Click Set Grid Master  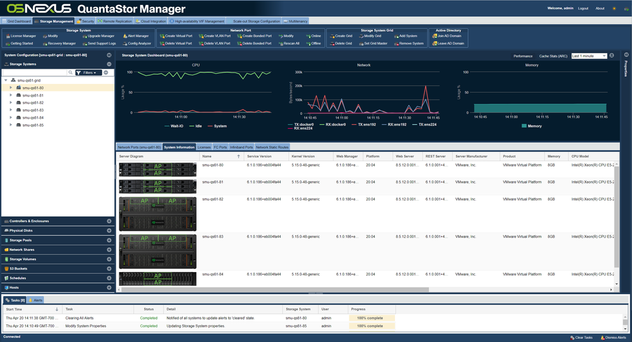[x=373, y=44]
